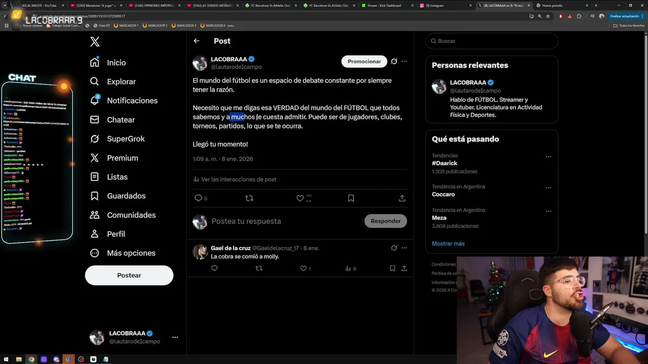Click Mostrar más under trends
Viewport: 648px width, 364px height.
[x=448, y=244]
